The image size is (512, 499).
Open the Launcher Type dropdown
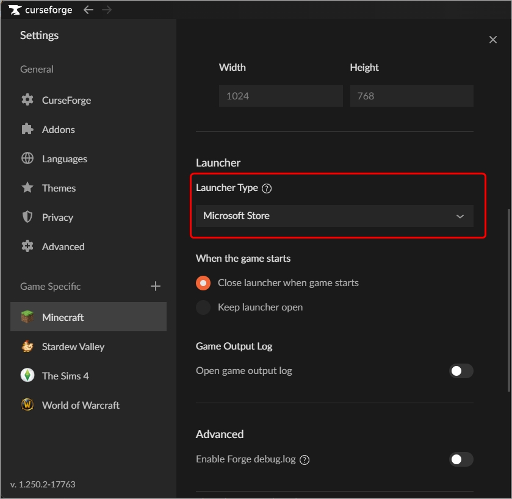click(334, 216)
